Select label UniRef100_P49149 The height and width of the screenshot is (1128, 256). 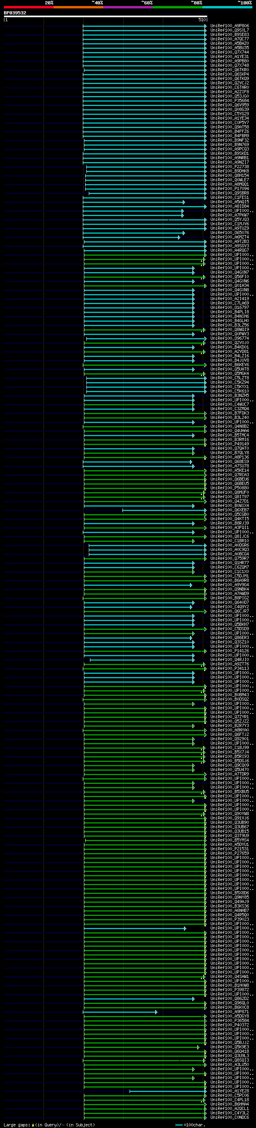[x=230, y=444]
